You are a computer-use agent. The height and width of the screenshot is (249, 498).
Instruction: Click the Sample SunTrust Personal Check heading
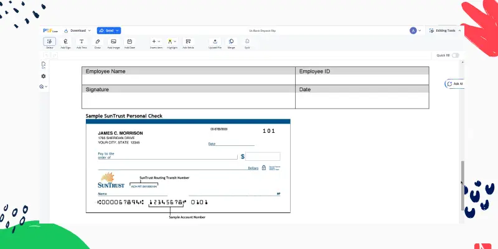tap(124, 116)
